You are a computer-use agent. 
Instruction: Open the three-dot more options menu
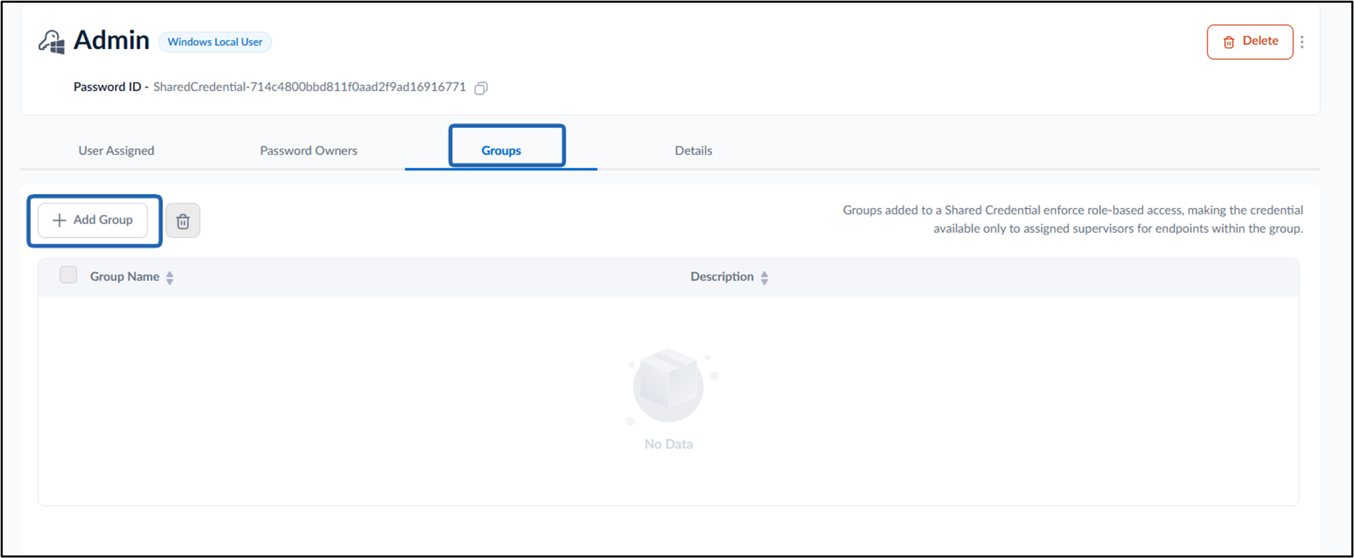tap(1302, 42)
